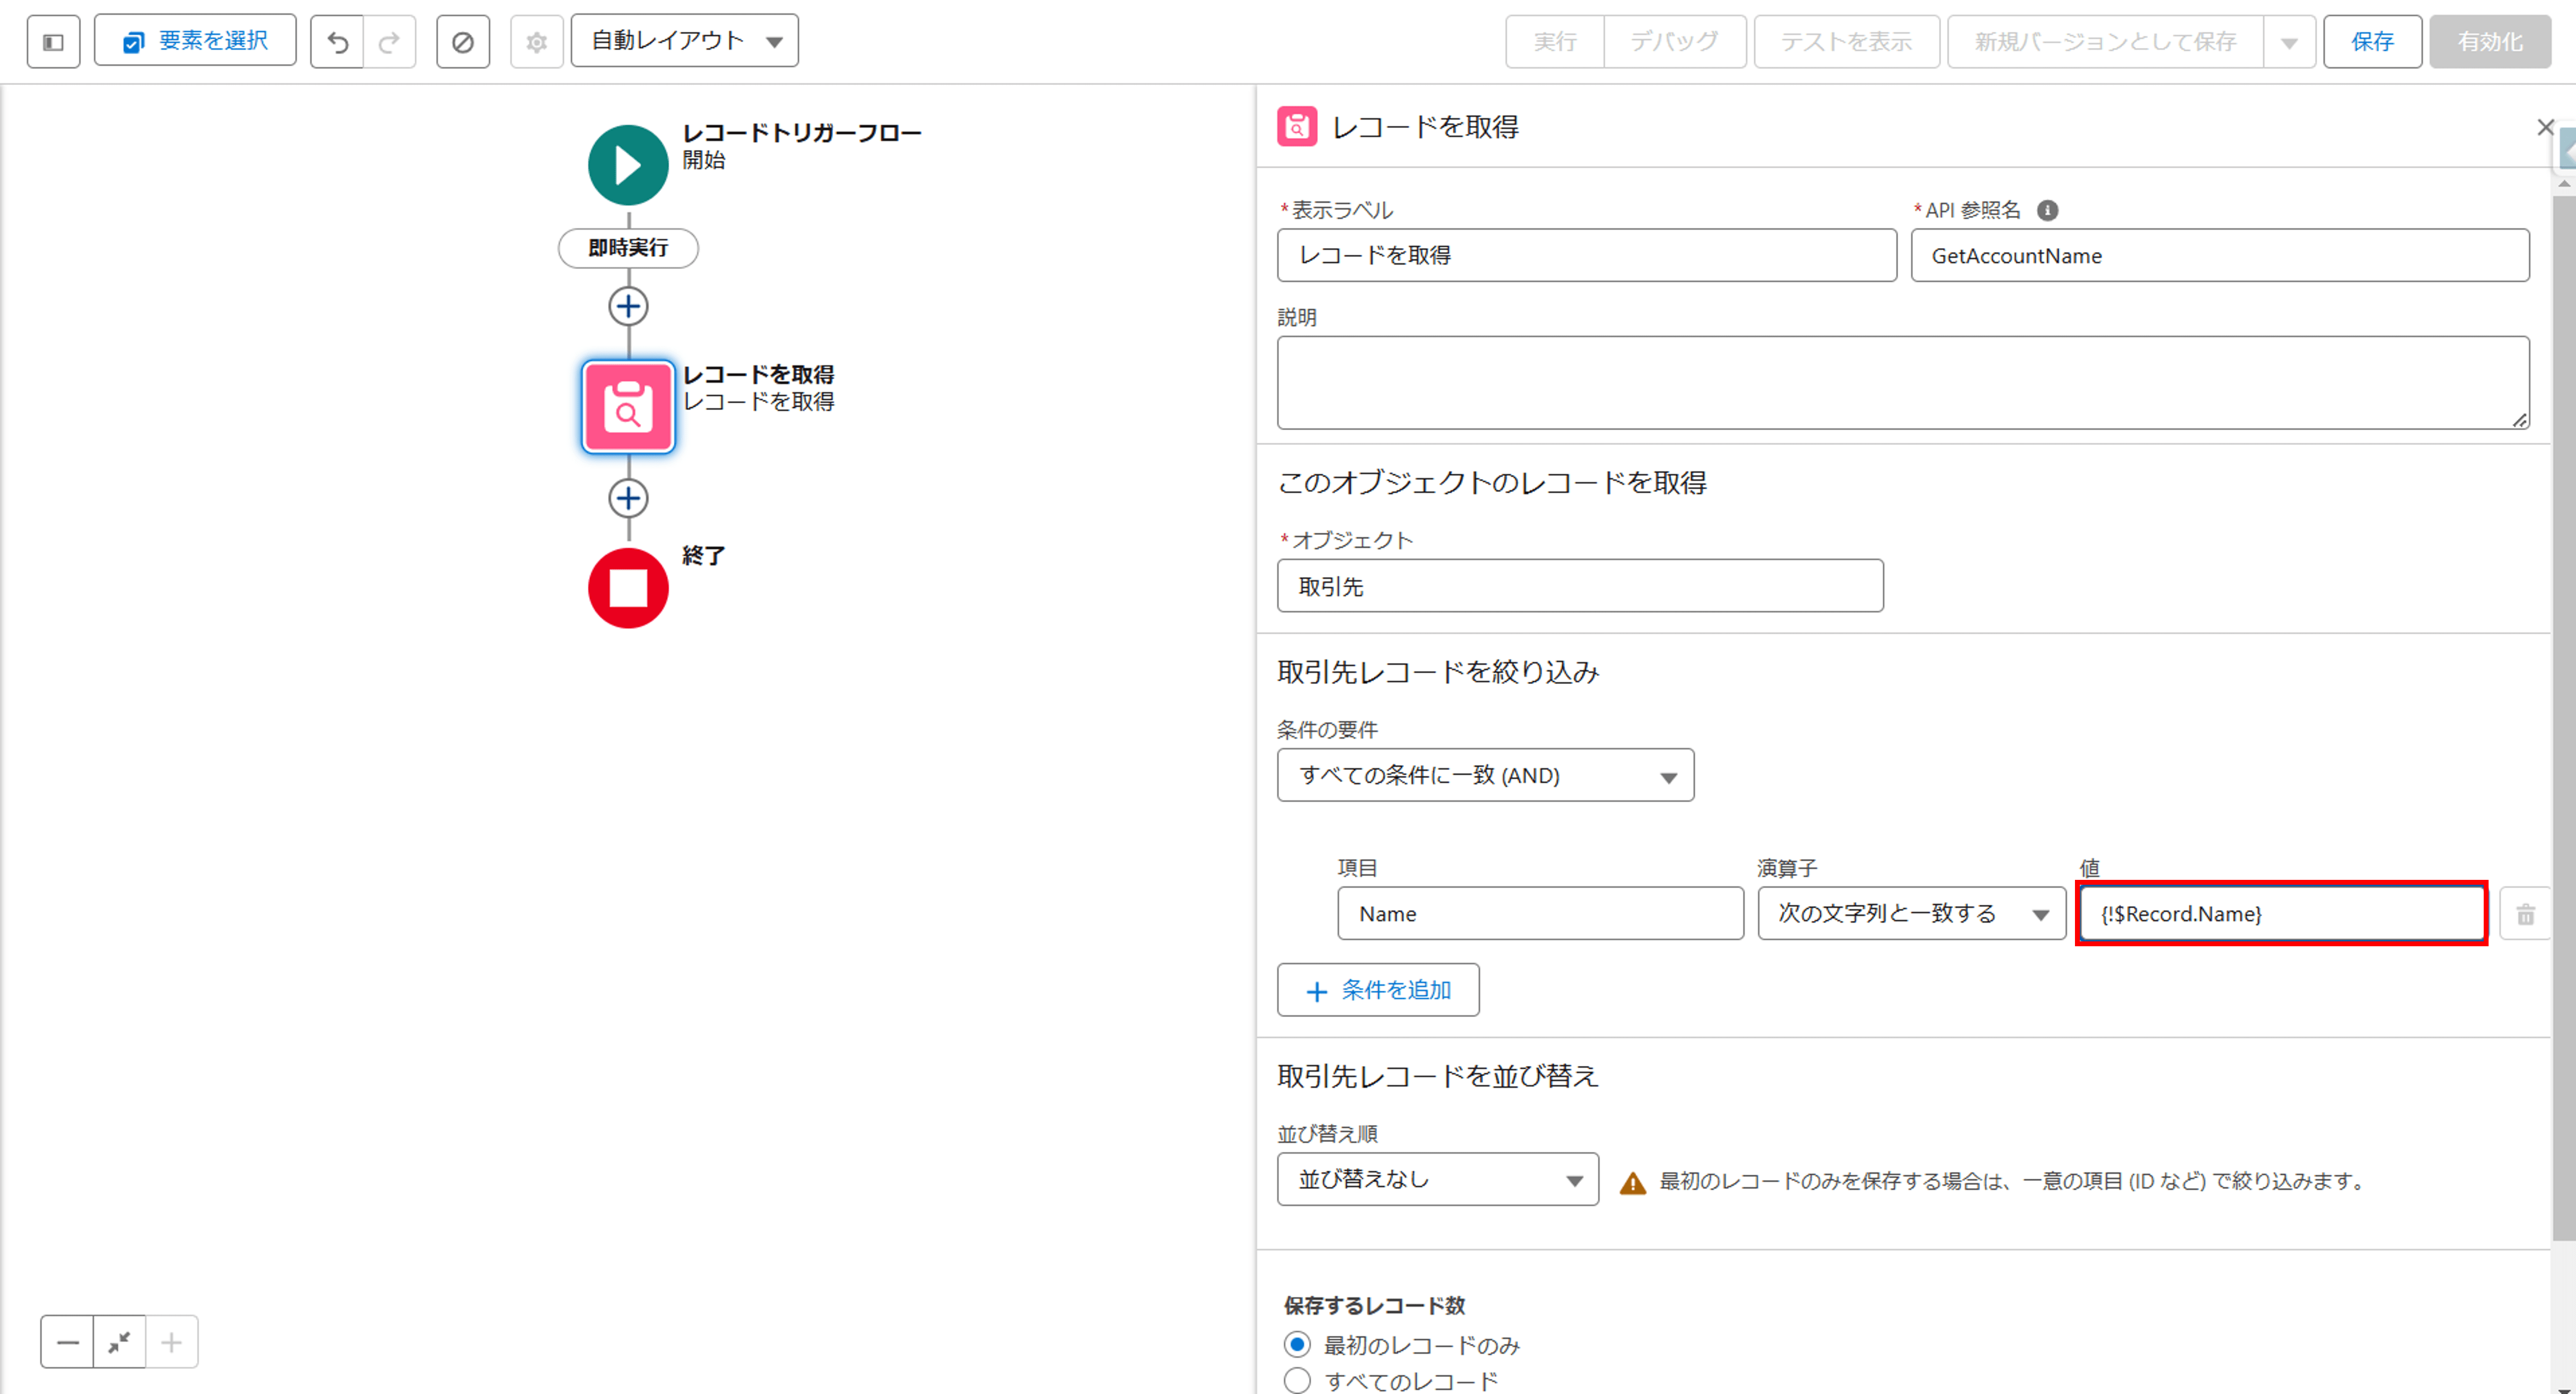The width and height of the screenshot is (2576, 1394).
Task: Click the 要素を選択 button
Action: coord(195,41)
